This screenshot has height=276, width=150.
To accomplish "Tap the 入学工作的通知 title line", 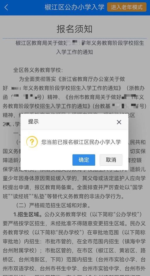I will [x=74, y=52].
